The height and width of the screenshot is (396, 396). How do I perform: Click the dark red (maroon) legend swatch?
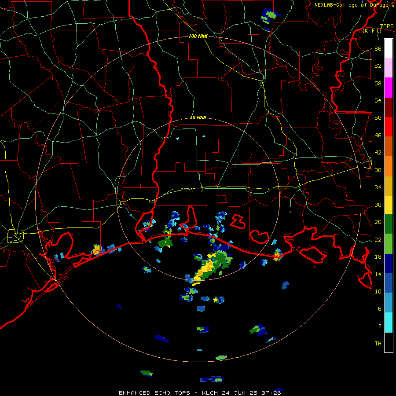point(389,107)
